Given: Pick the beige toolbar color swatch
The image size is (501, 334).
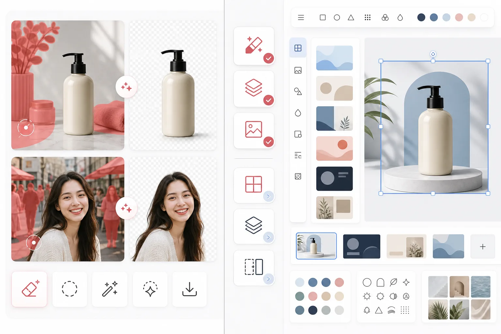Looking at the screenshot, I should [472, 18].
